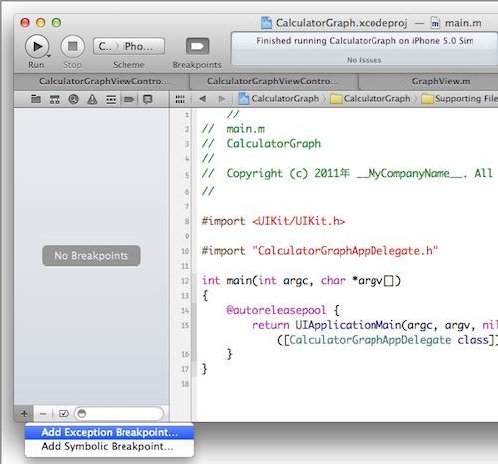Switch to the first CalculatorGraphViewContro tab

click(102, 81)
